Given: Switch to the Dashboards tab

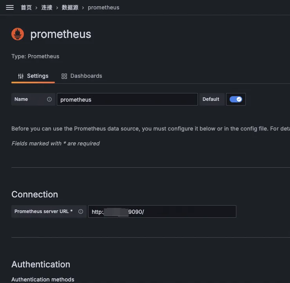Looking at the screenshot, I should [x=86, y=76].
